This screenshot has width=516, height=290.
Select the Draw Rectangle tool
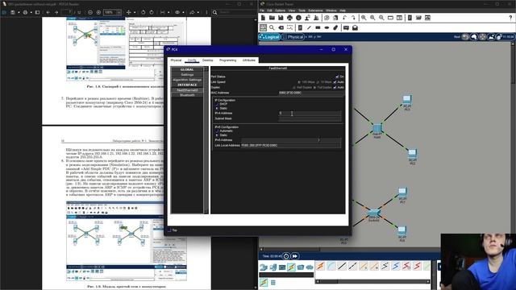pos(318,28)
